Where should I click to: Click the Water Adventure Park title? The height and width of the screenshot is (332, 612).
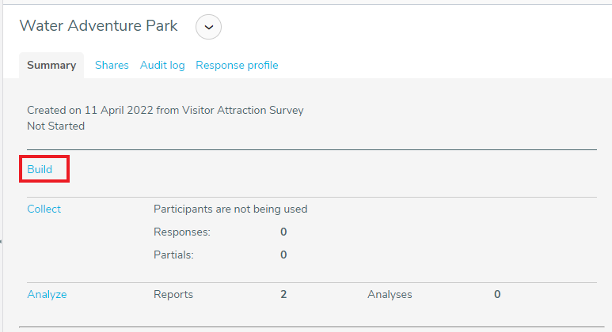coord(98,25)
